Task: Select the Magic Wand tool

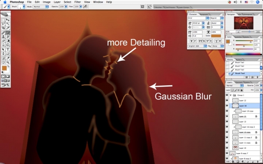Action: (8, 24)
